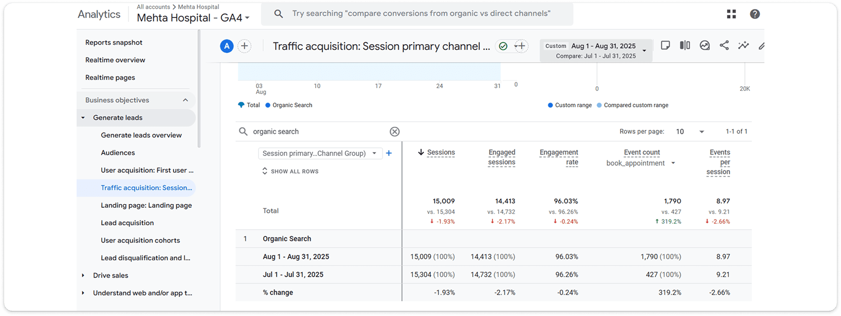The image size is (841, 316).
Task: Open User acquisition: First user report
Action: 147,170
